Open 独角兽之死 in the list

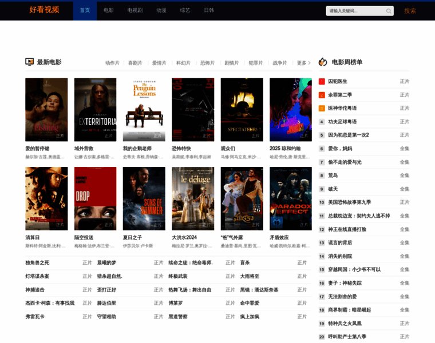point(37,262)
